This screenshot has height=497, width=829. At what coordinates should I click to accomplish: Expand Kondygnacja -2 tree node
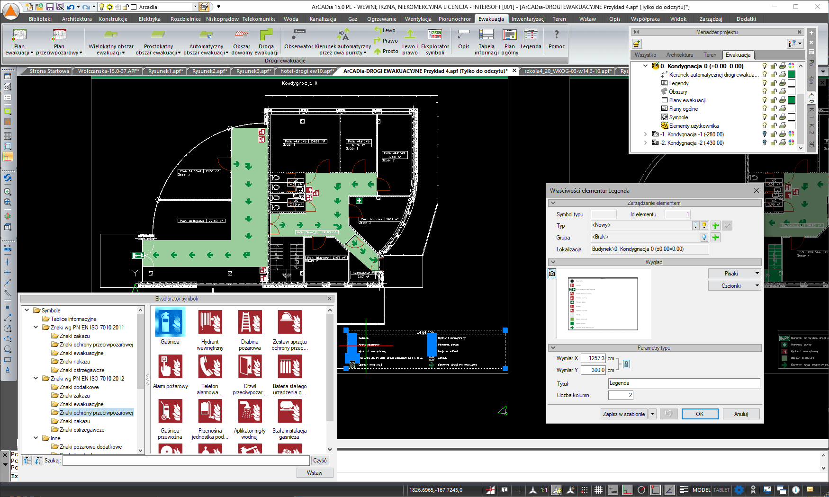tap(645, 142)
